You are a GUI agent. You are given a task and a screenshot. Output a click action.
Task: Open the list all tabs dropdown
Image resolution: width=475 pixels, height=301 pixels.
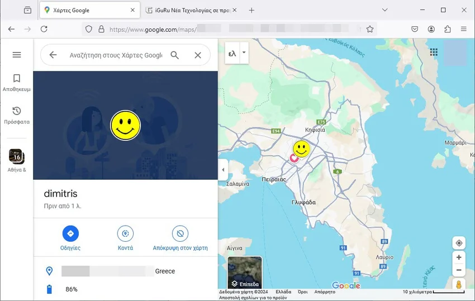coord(384,10)
